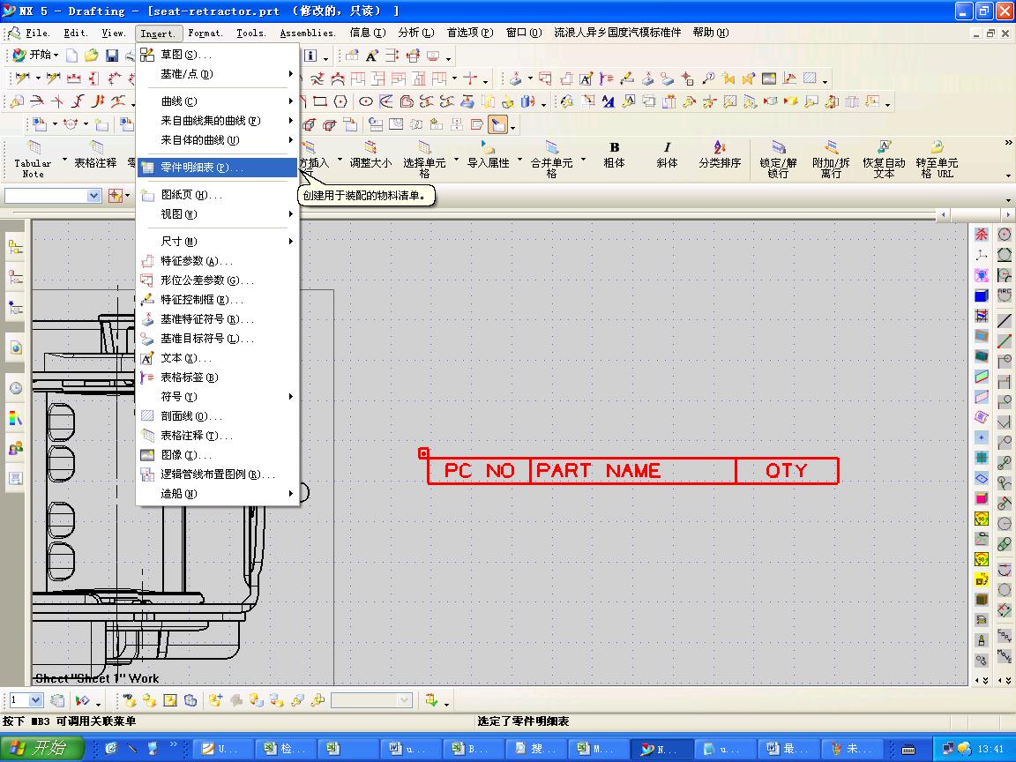Click the 合并单元格 toolbar button
Viewport: 1016px width, 762px height.
pyautogui.click(x=551, y=160)
